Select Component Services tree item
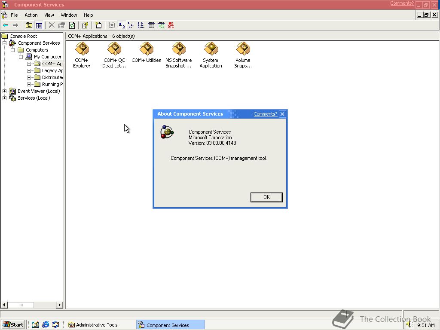Image resolution: width=440 pixels, height=330 pixels. click(39, 43)
